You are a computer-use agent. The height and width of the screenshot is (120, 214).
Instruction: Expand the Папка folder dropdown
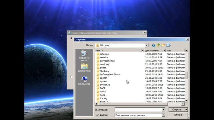point(146,45)
